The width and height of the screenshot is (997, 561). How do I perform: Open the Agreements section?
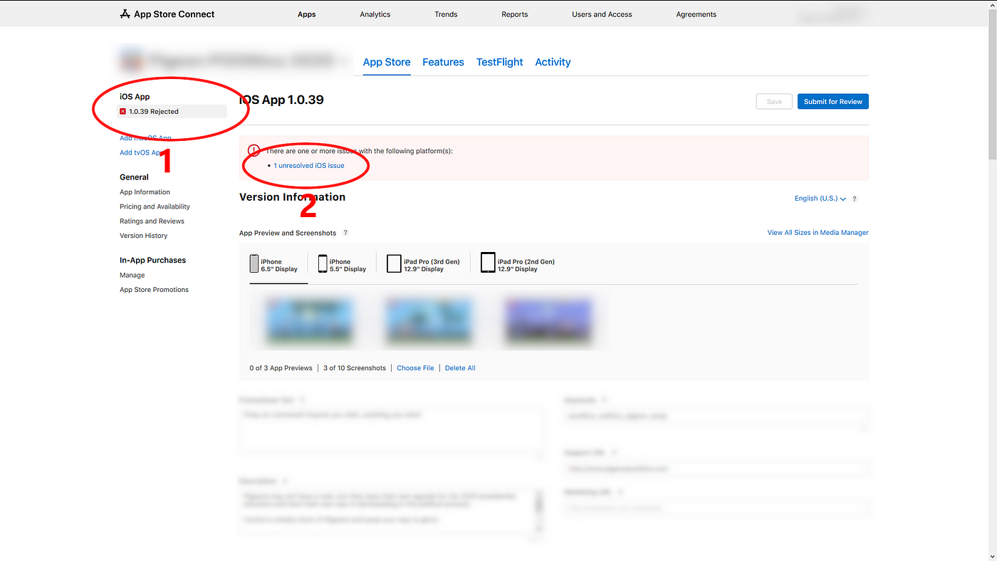(696, 14)
